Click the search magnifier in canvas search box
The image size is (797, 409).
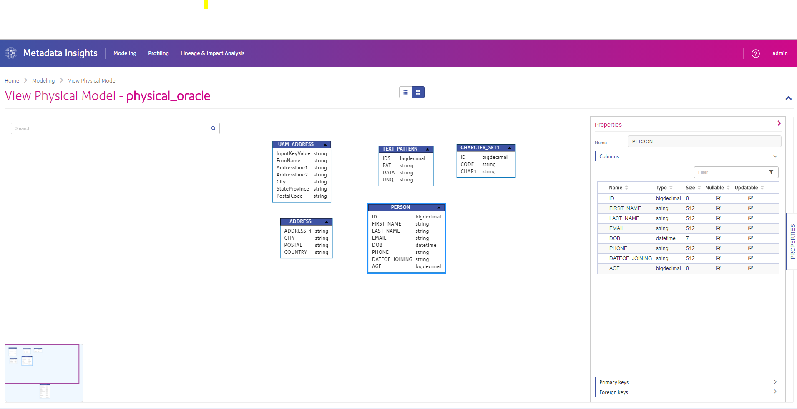click(213, 128)
